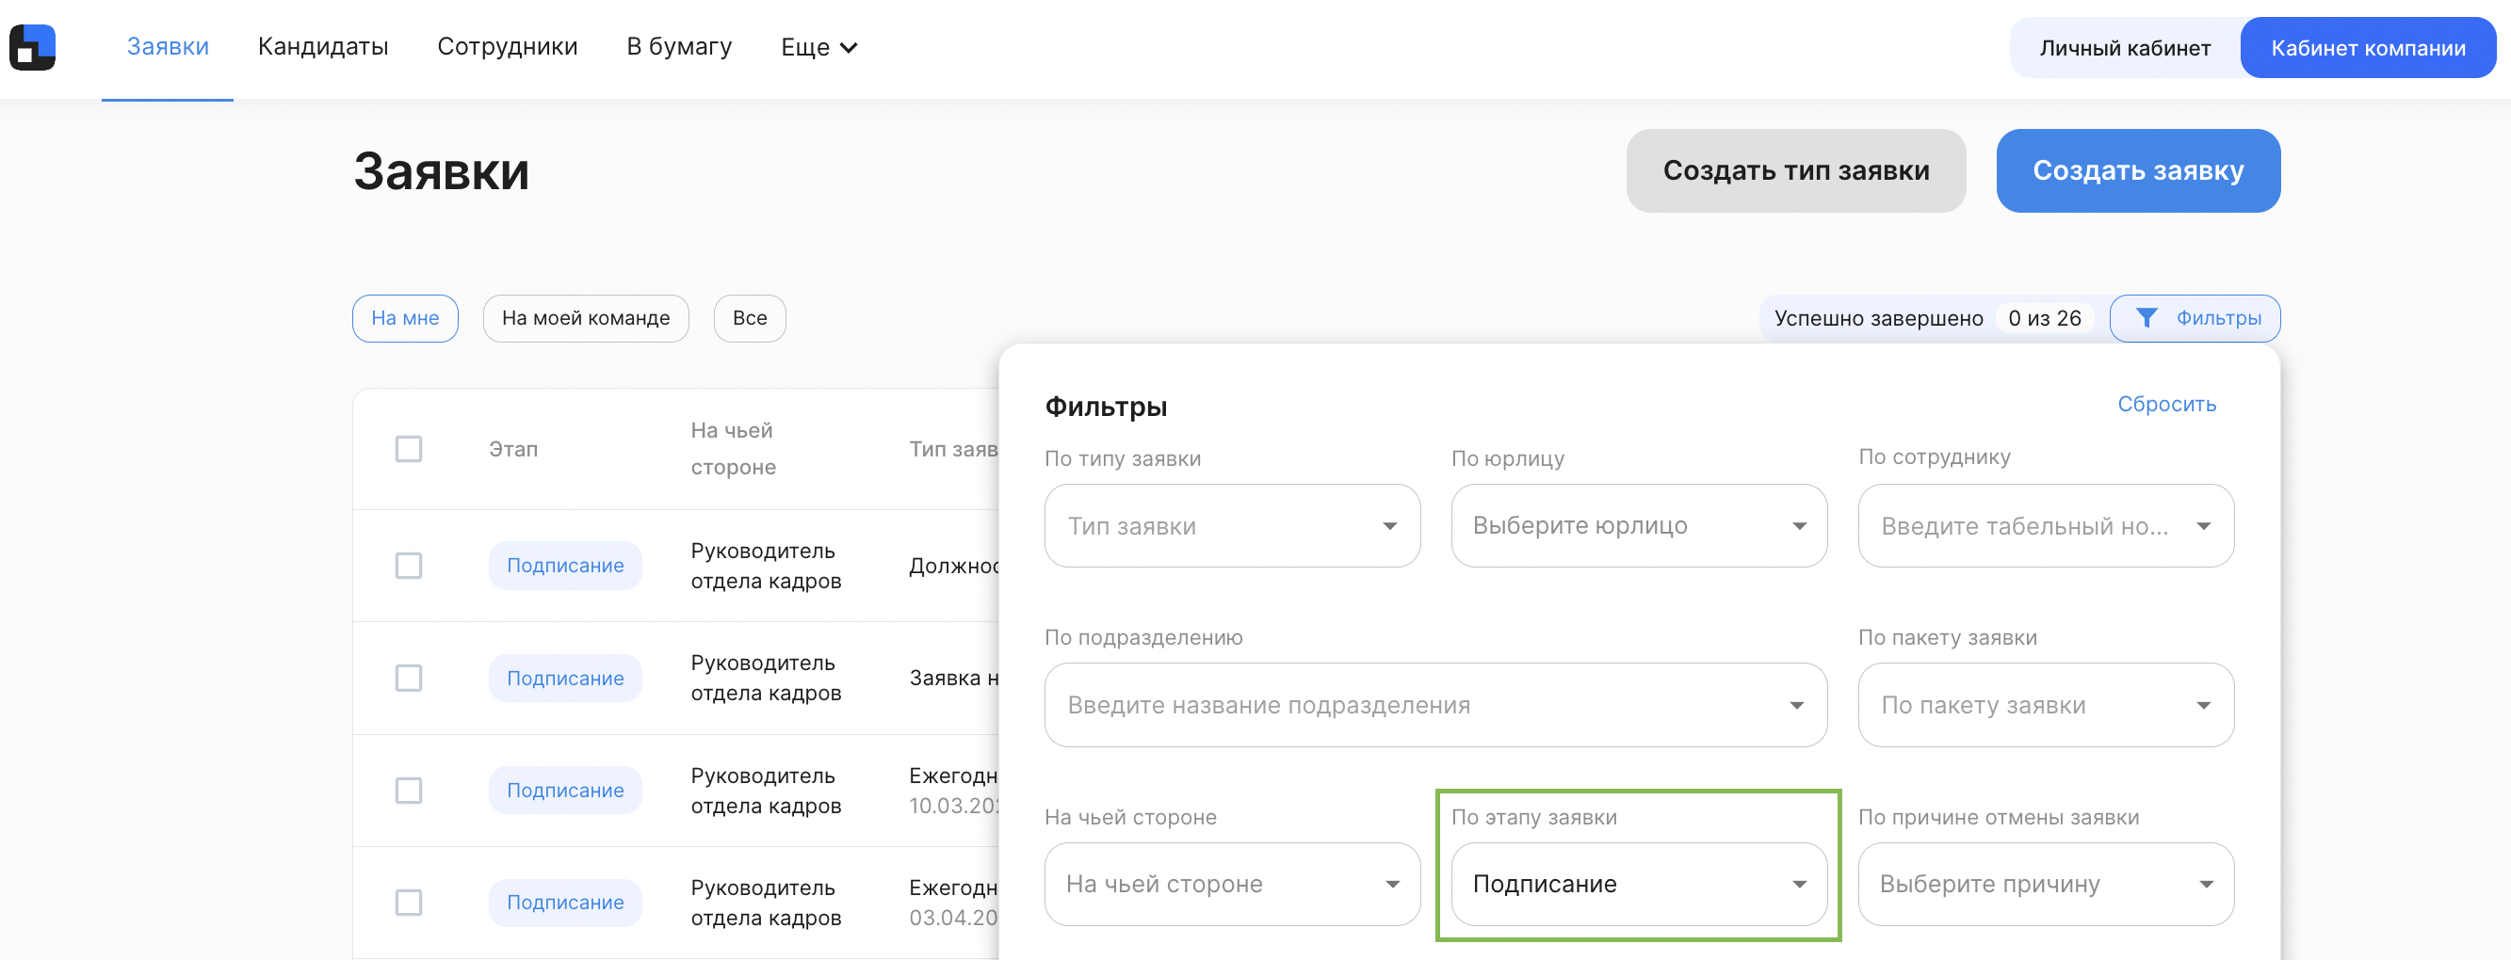Click the Подписание badge in 03.04 row
Image resolution: width=2511 pixels, height=960 pixels.
click(565, 903)
